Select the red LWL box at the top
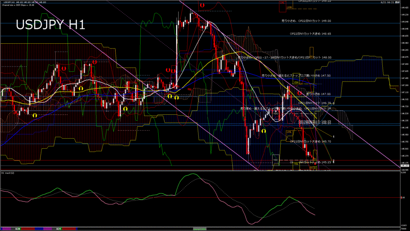This screenshot has width=410, height=231. point(282,6)
